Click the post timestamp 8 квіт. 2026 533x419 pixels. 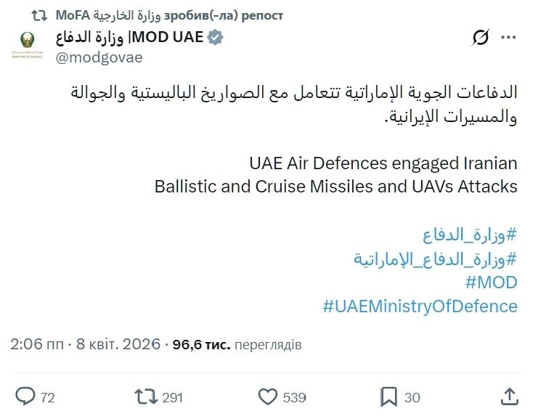coord(118,344)
